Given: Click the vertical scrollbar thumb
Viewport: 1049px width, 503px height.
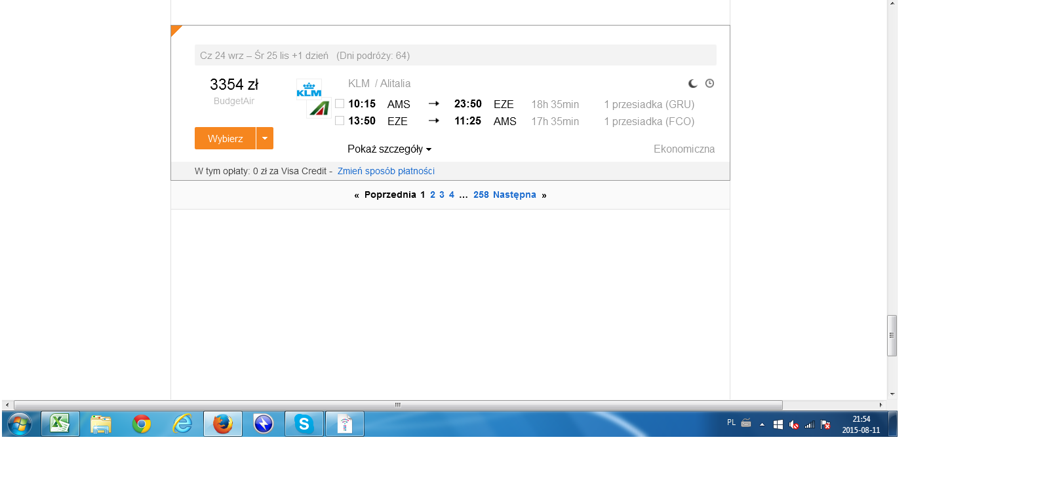Looking at the screenshot, I should [x=892, y=335].
